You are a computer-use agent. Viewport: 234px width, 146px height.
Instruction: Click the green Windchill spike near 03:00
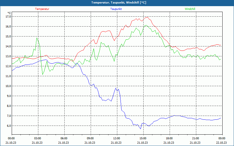(x=37, y=38)
